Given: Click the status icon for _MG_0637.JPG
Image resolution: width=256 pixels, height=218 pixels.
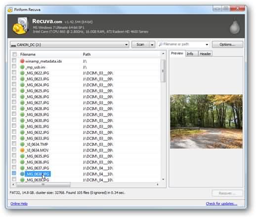Looking at the screenshot, I should tap(22, 168).
